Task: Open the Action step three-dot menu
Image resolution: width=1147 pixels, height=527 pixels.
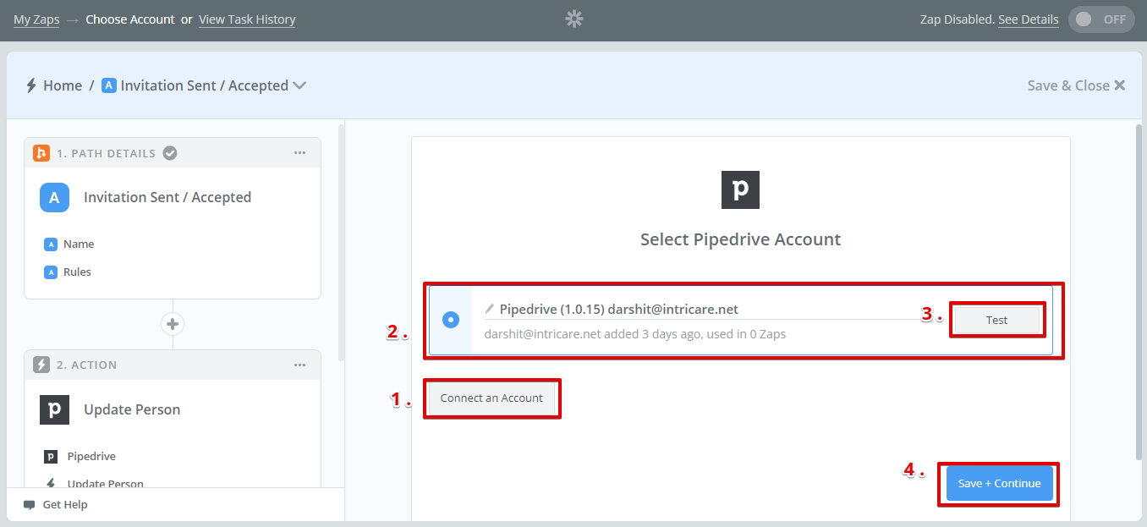Action: [299, 365]
